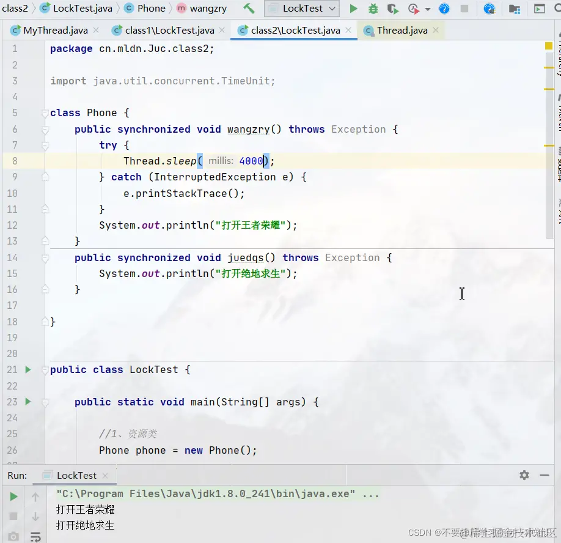Click the grey stop square in main toolbar
Screen dimensions: 561x543
click(464, 8)
